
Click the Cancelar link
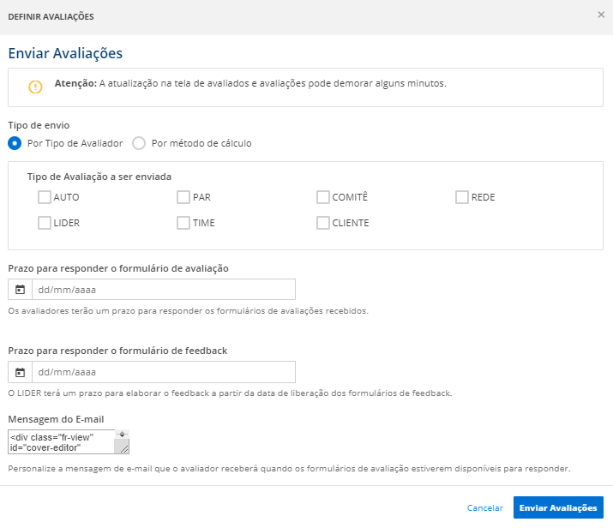(484, 507)
